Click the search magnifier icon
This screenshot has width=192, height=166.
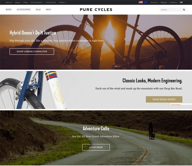point(184,10)
